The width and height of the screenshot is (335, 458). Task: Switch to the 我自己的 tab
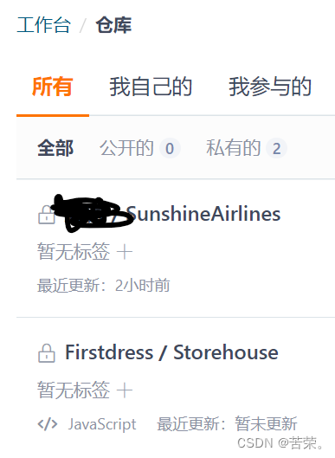(x=151, y=87)
